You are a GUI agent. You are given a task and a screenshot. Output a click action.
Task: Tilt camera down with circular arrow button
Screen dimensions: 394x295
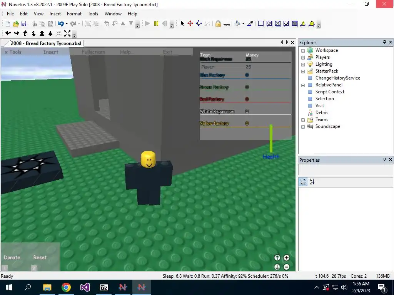pos(277,267)
